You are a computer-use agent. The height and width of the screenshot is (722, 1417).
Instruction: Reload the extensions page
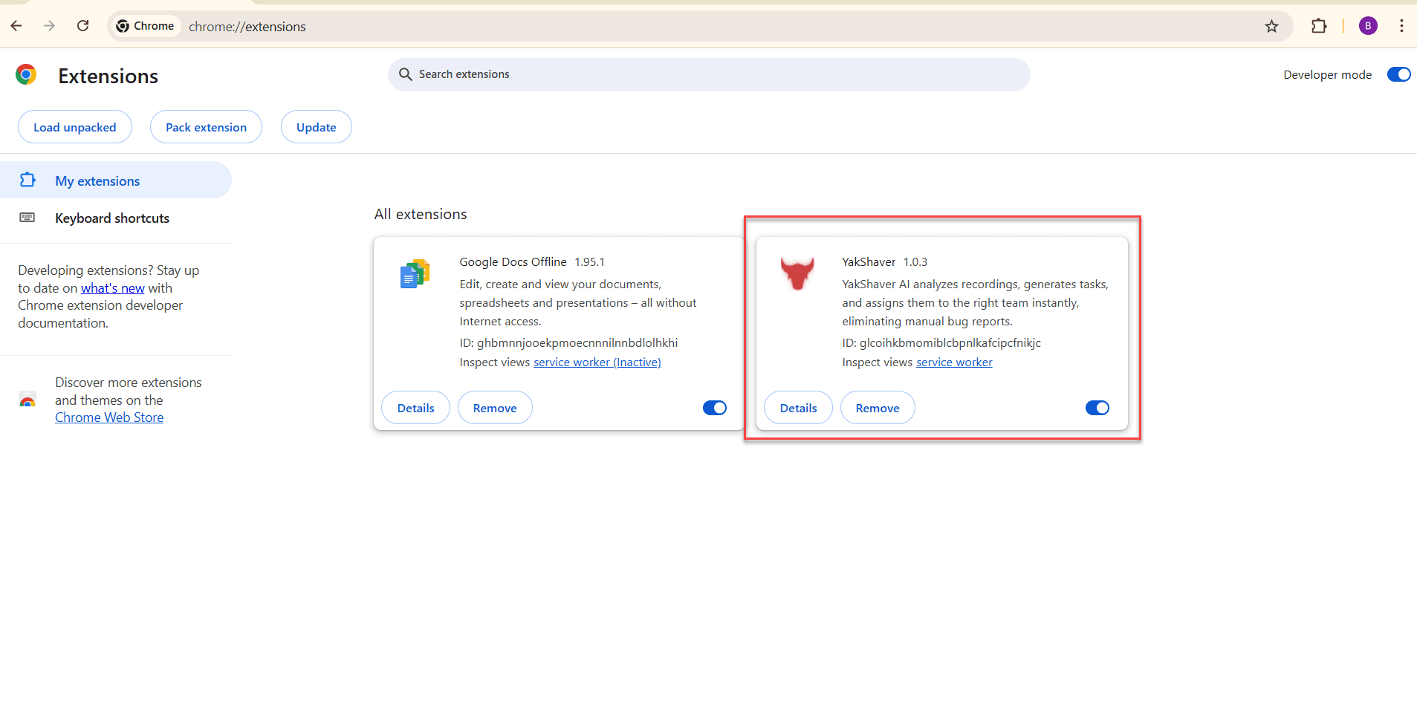pos(83,26)
